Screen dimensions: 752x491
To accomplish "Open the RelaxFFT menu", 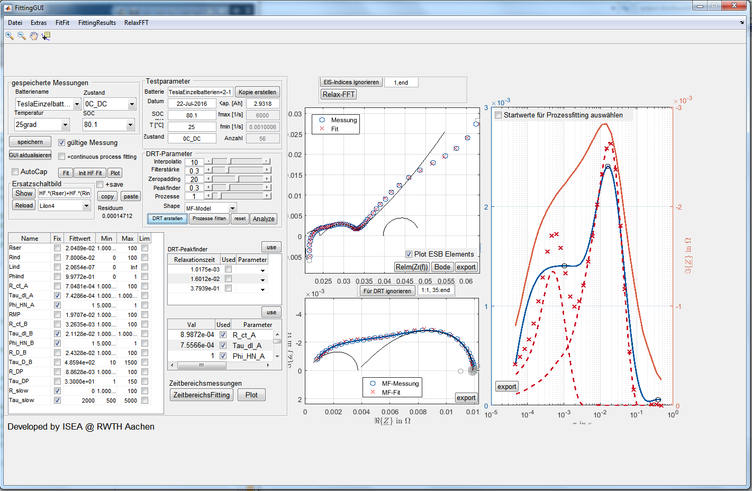I will pos(137,23).
